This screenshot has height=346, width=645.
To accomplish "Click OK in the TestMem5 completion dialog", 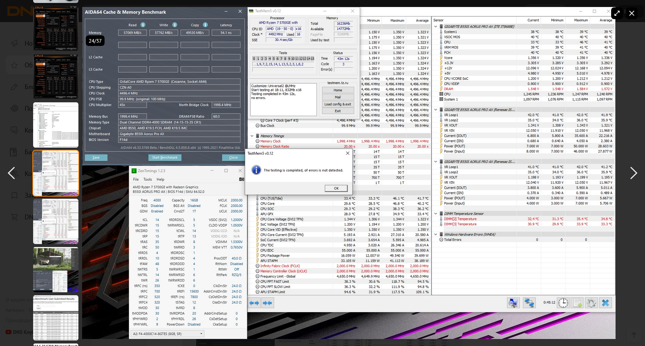I will [x=336, y=188].
